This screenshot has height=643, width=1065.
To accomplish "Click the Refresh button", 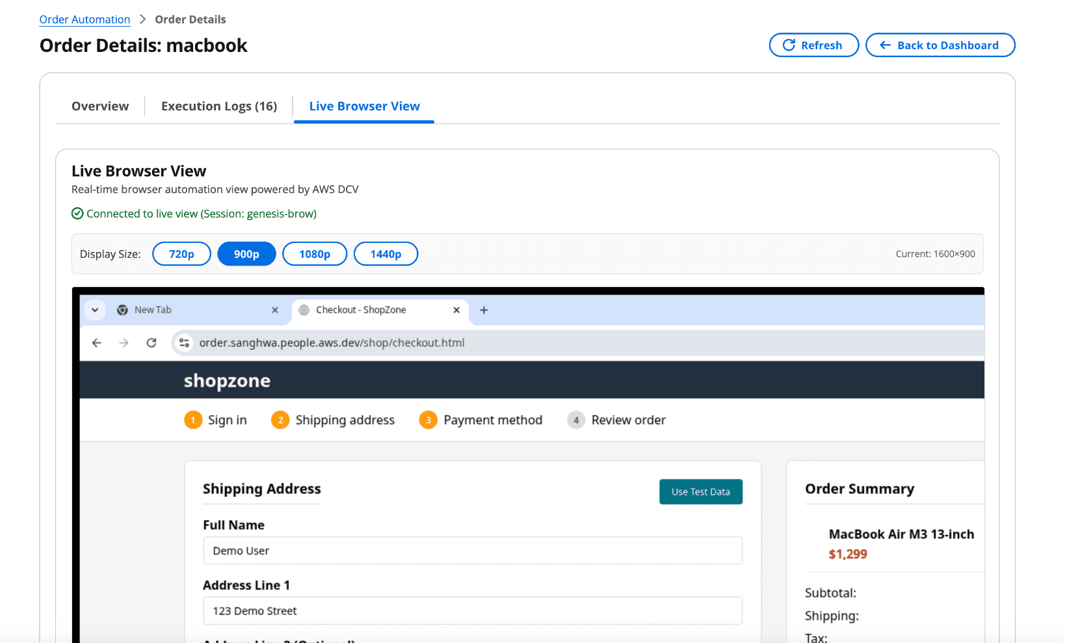I will tap(813, 45).
